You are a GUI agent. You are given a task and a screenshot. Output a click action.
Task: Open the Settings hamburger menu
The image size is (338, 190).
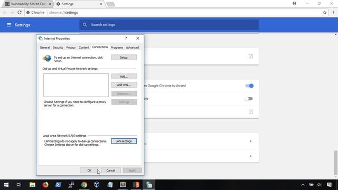[9, 25]
